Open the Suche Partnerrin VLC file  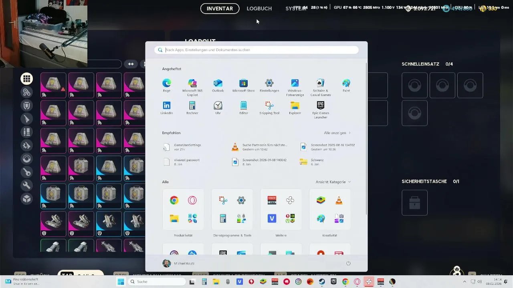(x=259, y=147)
